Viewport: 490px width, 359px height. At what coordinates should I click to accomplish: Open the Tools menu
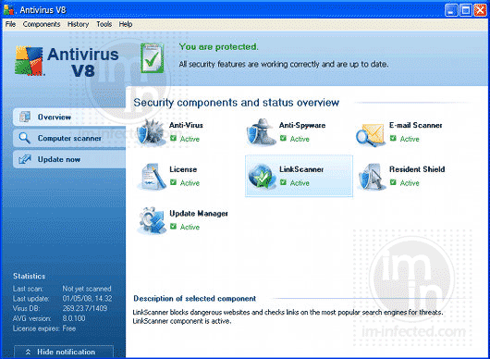(104, 24)
